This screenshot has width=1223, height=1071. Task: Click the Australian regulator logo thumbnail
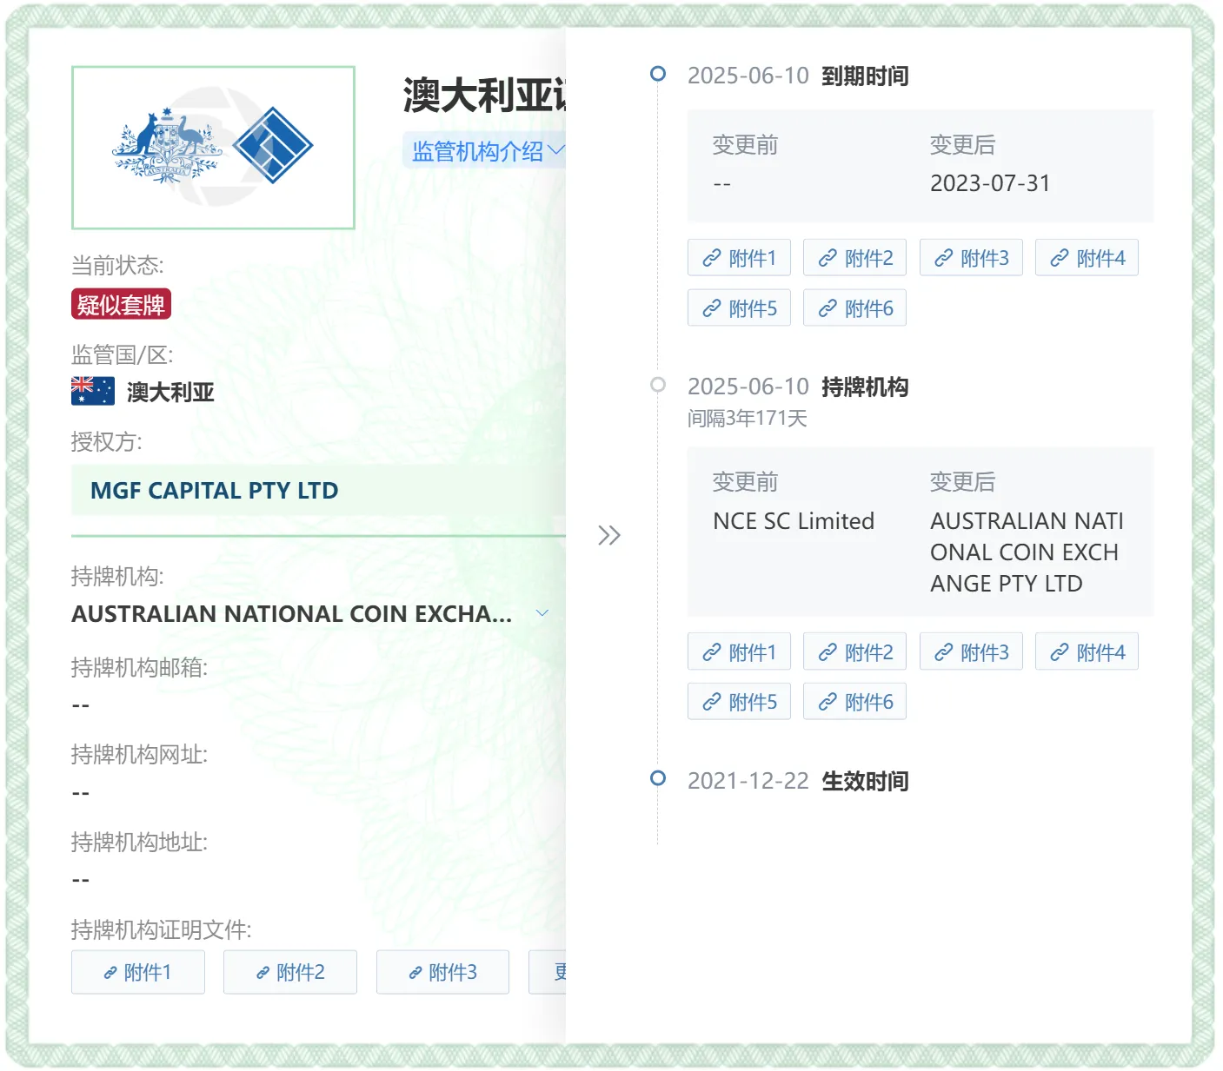click(x=213, y=148)
